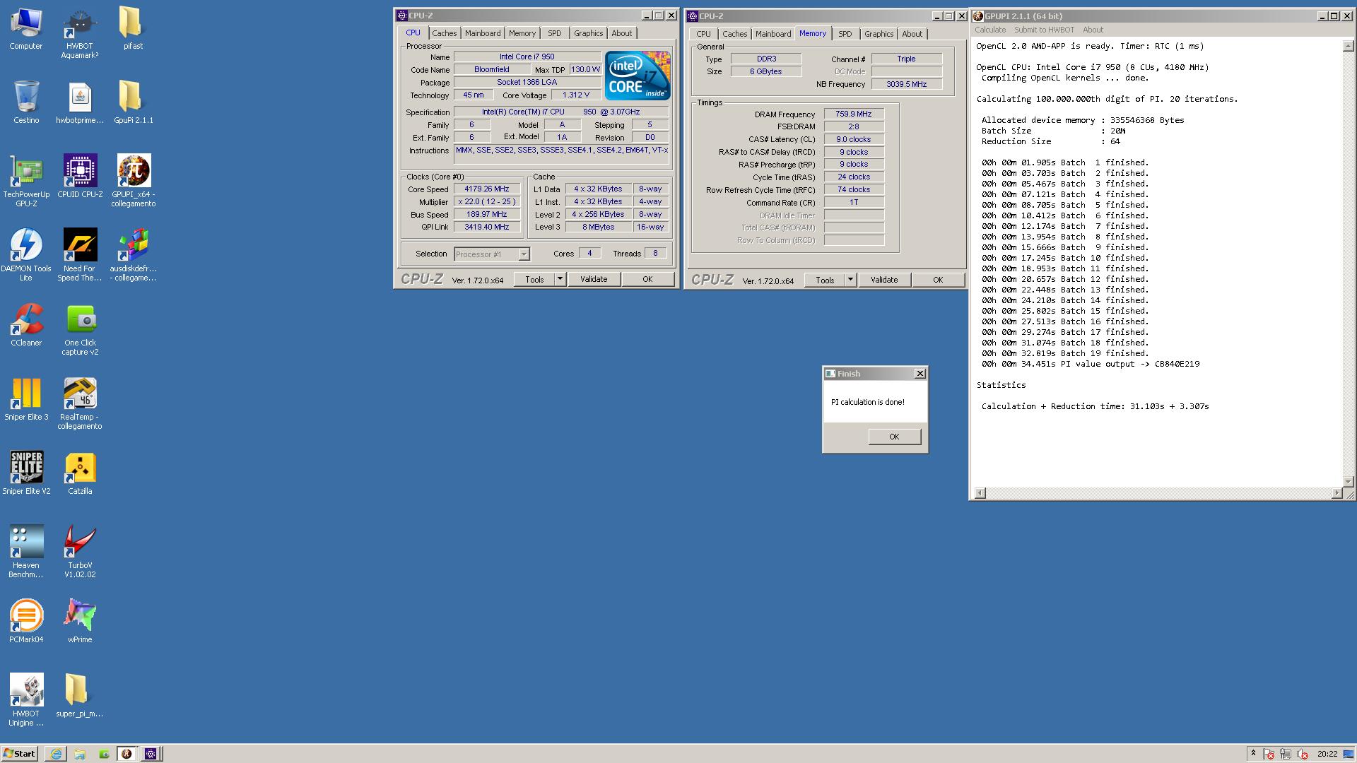Launch TurboV V1.02.02 shortcut
This screenshot has height=763, width=1357.
[80, 552]
